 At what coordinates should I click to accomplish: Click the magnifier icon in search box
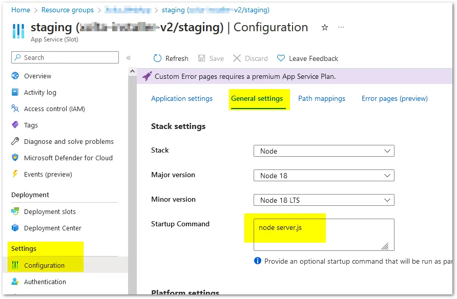(17, 57)
